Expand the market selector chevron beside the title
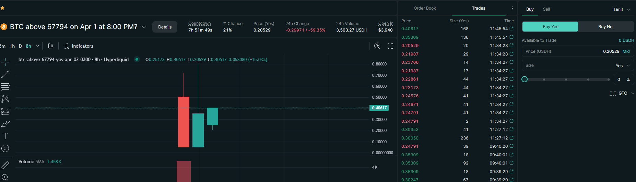The width and height of the screenshot is (636, 182). pos(144,27)
